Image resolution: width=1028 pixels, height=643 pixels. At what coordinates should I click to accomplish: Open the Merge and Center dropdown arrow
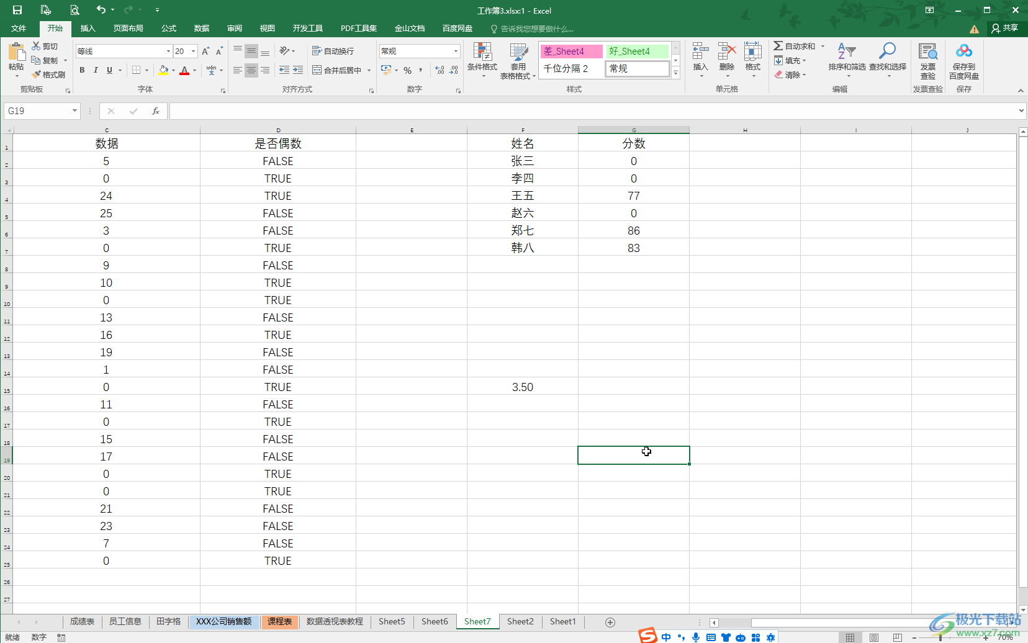(x=369, y=70)
